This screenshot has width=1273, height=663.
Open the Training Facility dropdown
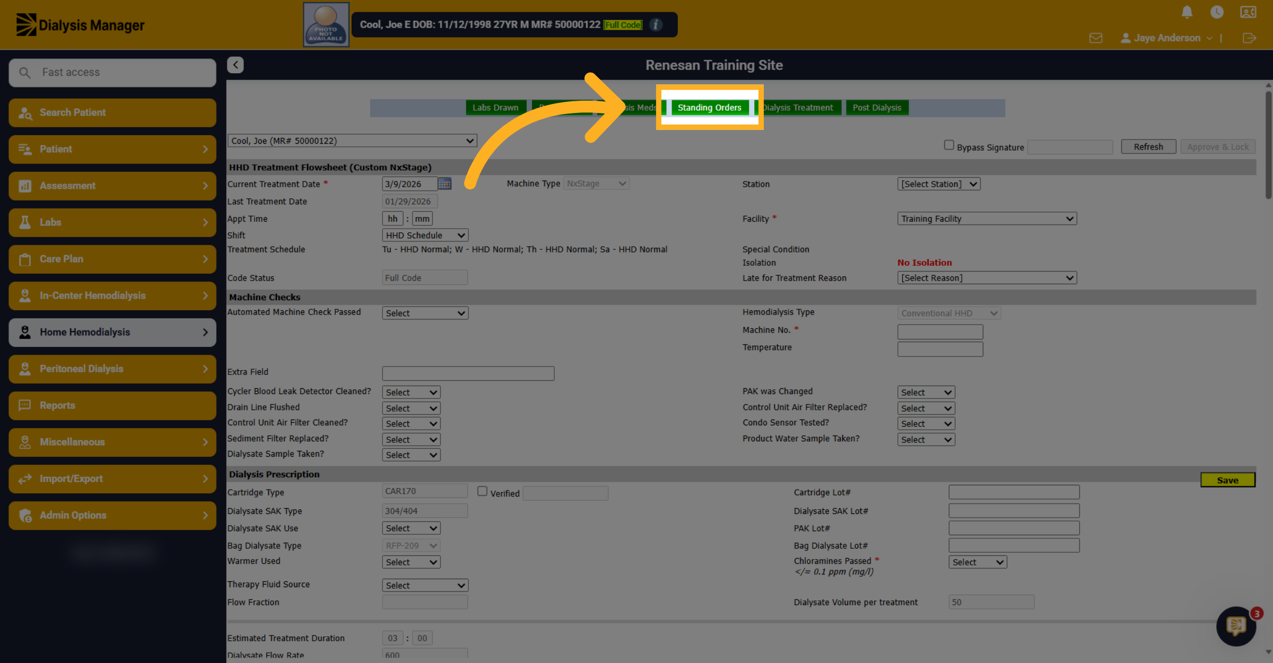987,219
